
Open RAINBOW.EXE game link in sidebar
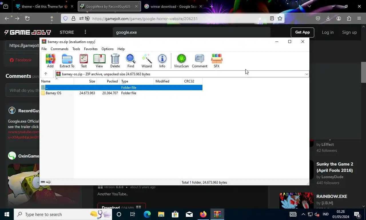pos(332,197)
